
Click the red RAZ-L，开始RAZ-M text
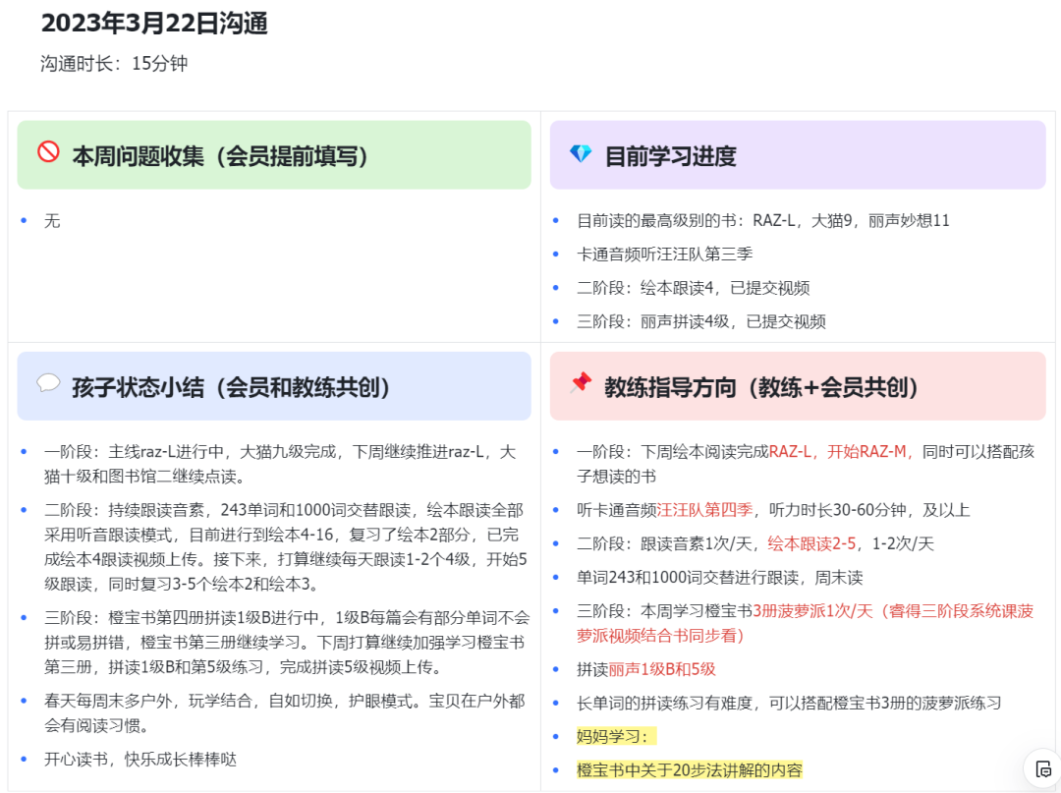pyautogui.click(x=841, y=452)
